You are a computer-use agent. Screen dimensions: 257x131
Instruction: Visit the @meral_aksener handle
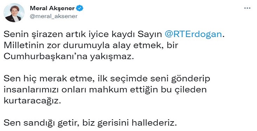[53, 16]
